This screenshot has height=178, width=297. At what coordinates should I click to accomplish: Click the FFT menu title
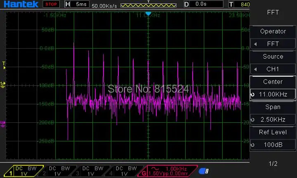(x=273, y=12)
